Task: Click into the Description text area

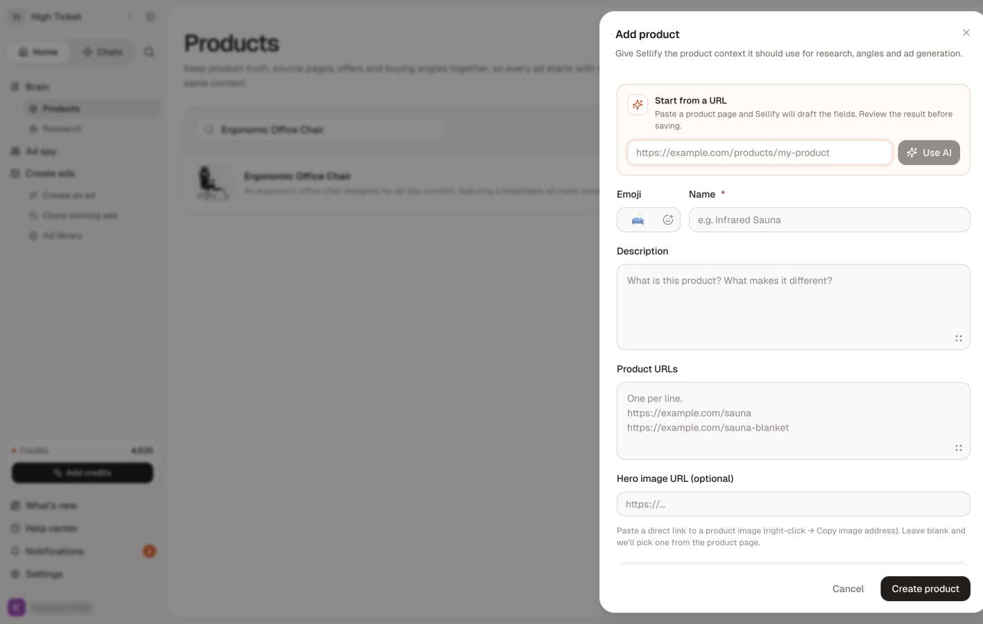Action: [x=793, y=307]
